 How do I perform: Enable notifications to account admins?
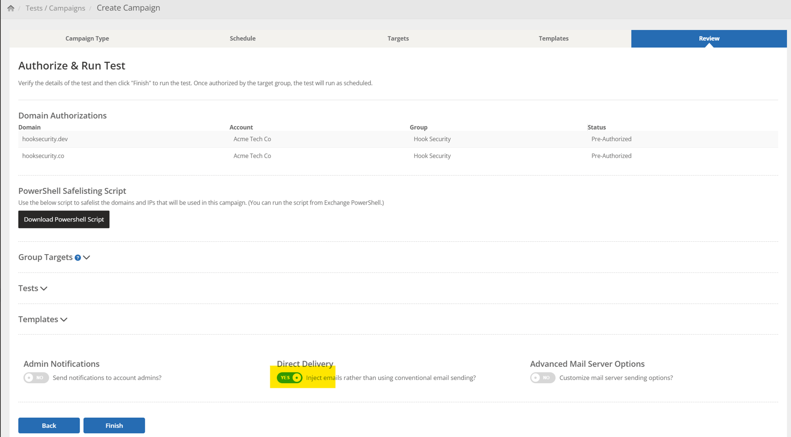click(x=36, y=377)
